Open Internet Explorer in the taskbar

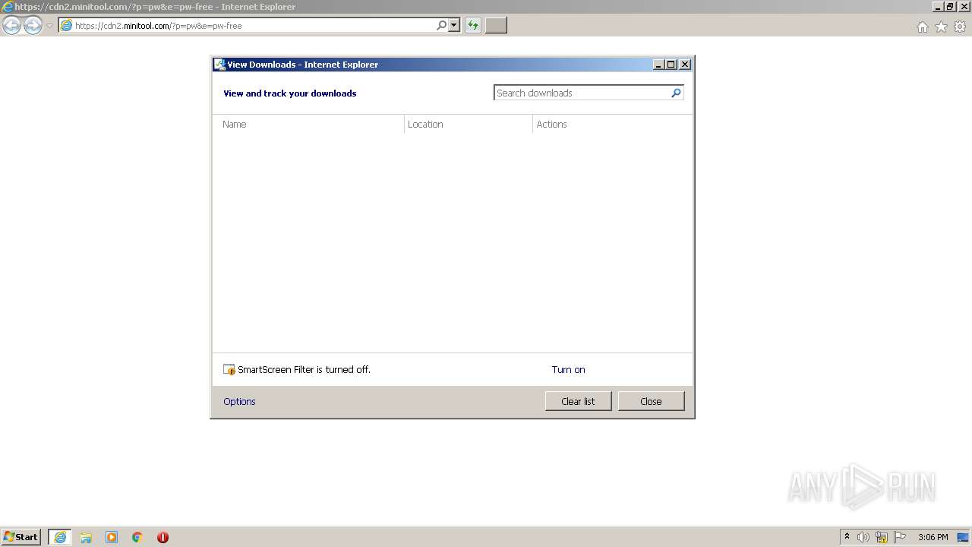[60, 537]
